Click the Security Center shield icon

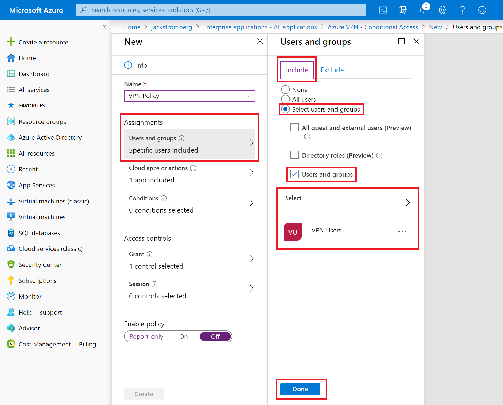[11, 264]
